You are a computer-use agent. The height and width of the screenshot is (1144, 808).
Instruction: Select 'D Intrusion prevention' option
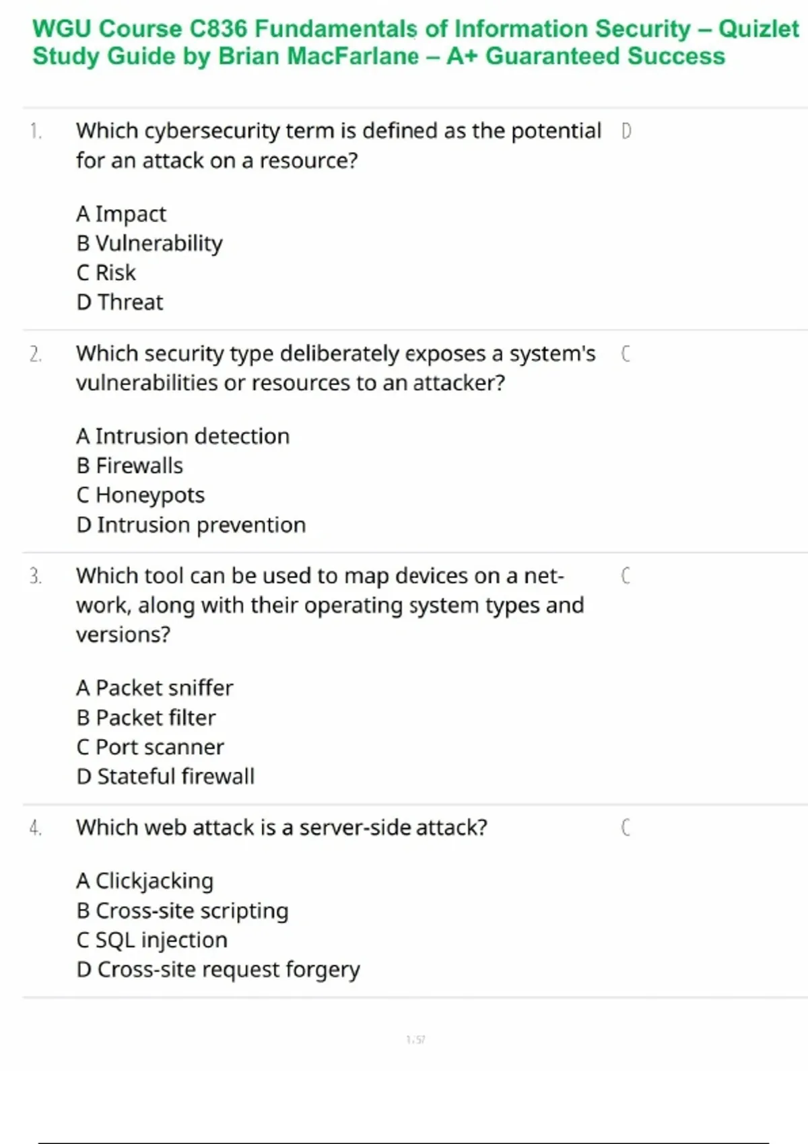(191, 525)
